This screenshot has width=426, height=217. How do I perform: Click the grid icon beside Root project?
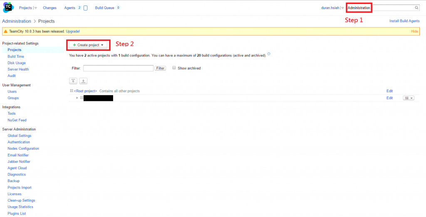point(72,91)
